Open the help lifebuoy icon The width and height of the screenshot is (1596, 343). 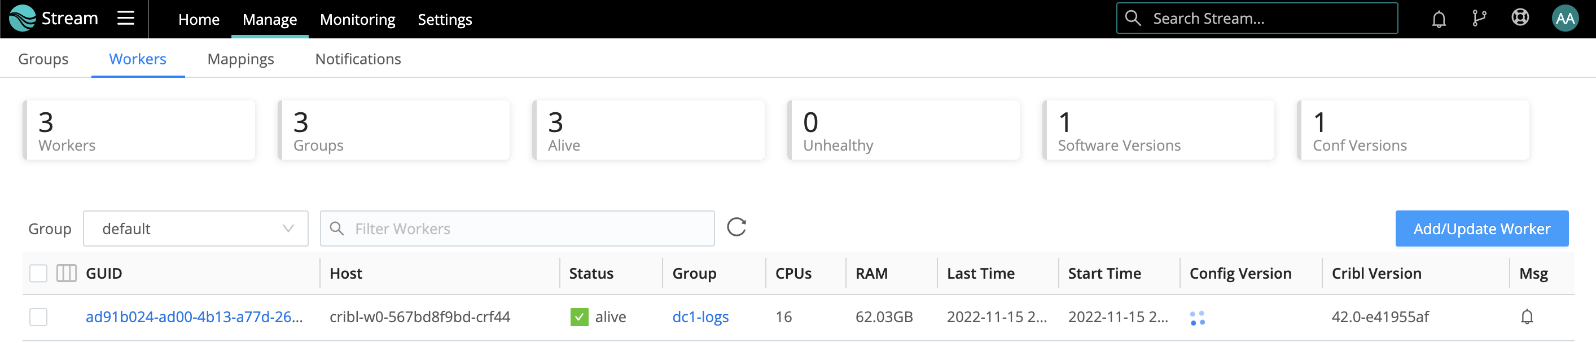coord(1520,18)
